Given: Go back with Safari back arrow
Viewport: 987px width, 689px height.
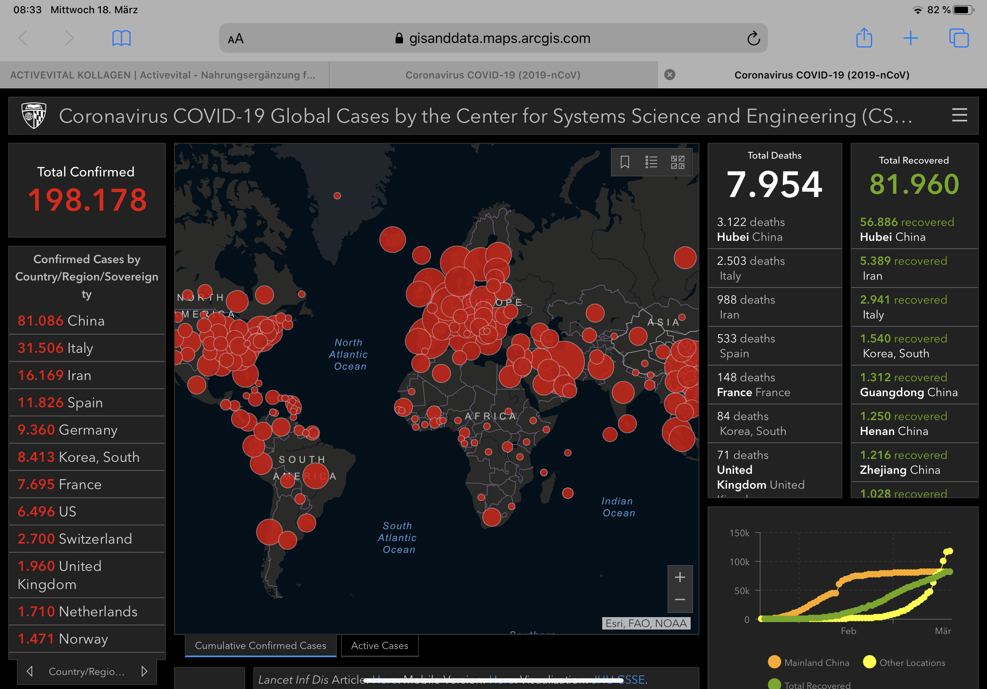Looking at the screenshot, I should (x=23, y=38).
